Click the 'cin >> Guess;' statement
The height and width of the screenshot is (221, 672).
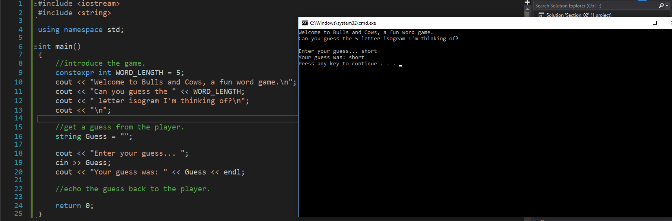(83, 163)
